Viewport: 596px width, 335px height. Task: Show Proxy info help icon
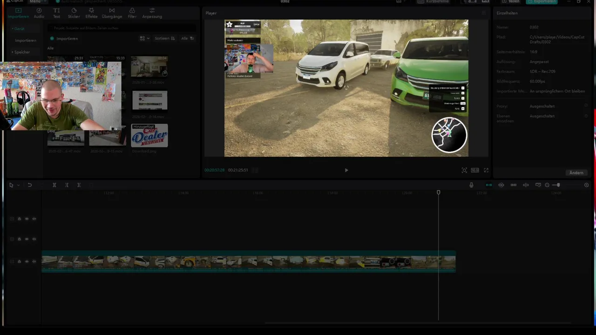click(586, 106)
